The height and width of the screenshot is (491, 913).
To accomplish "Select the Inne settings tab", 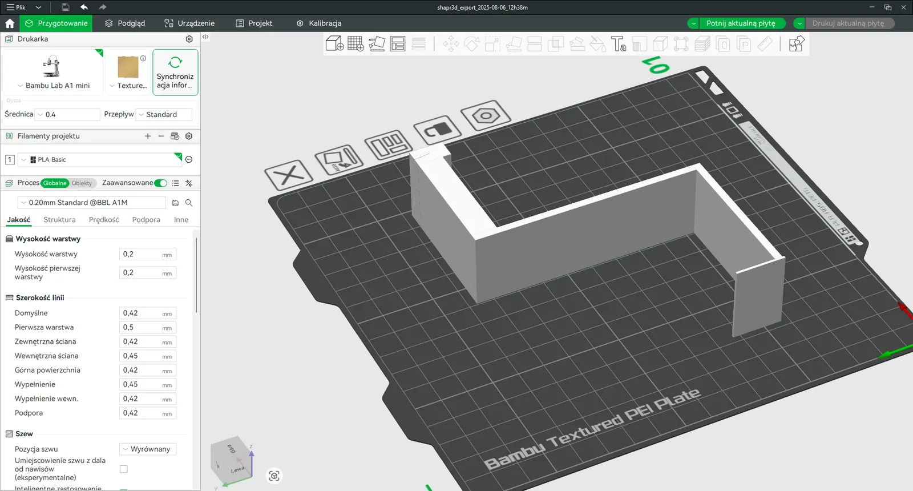I will [181, 220].
